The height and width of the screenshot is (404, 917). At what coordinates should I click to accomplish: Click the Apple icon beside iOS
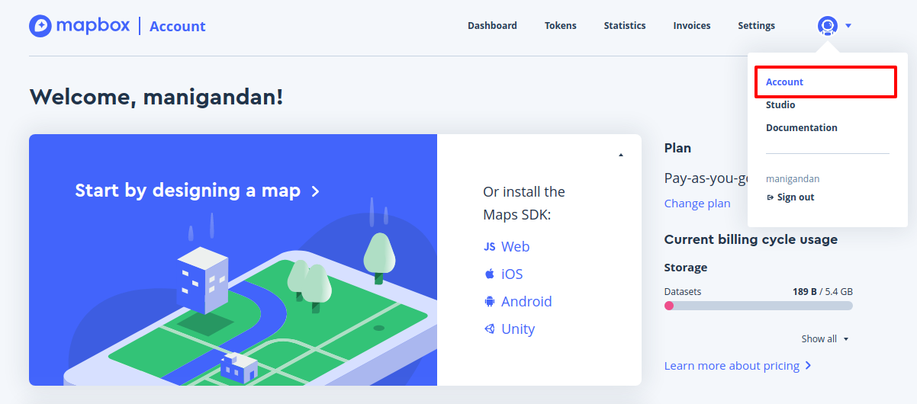pyautogui.click(x=490, y=274)
